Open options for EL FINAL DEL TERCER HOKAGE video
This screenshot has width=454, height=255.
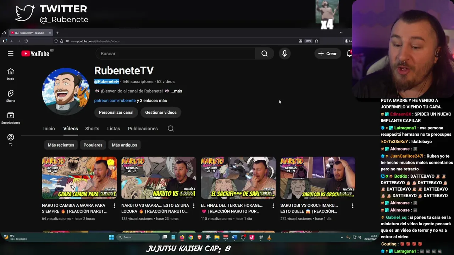(x=273, y=206)
